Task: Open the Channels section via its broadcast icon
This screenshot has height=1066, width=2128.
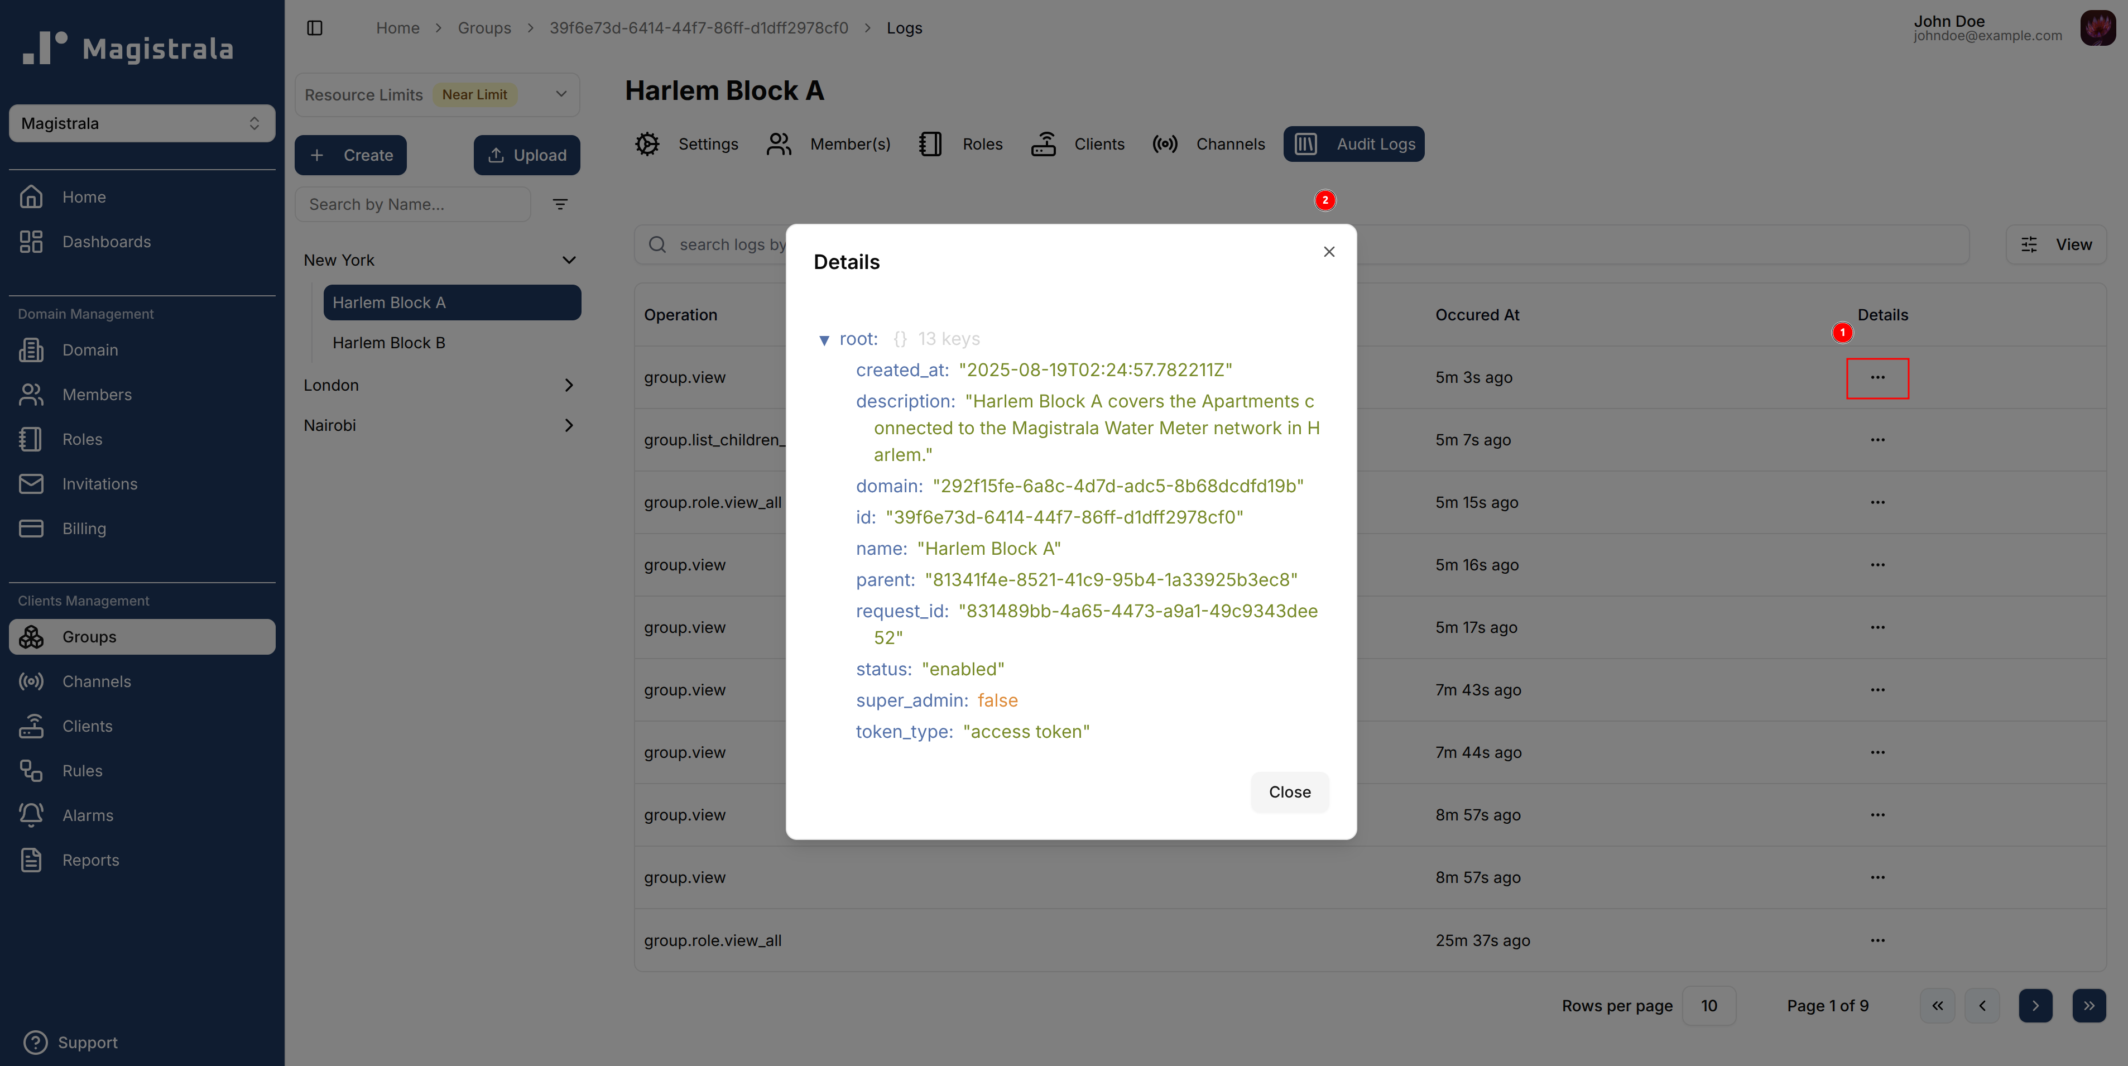Action: point(1165,144)
